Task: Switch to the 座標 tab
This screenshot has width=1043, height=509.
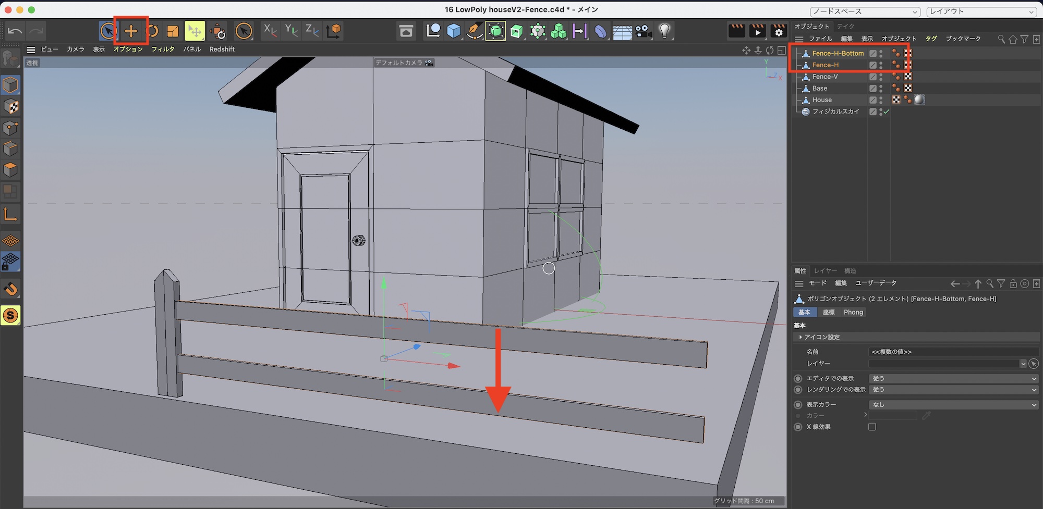Action: pyautogui.click(x=829, y=312)
